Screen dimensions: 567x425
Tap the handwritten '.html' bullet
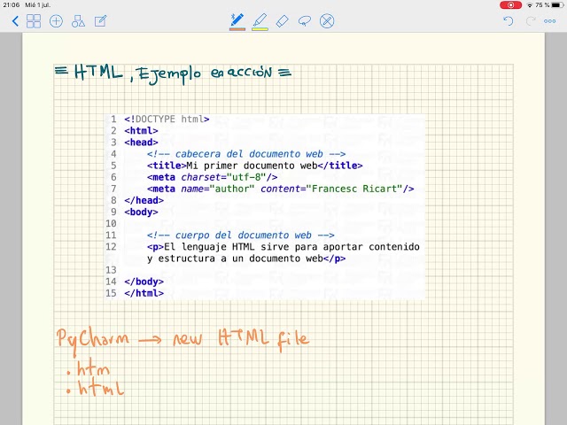click(x=95, y=388)
